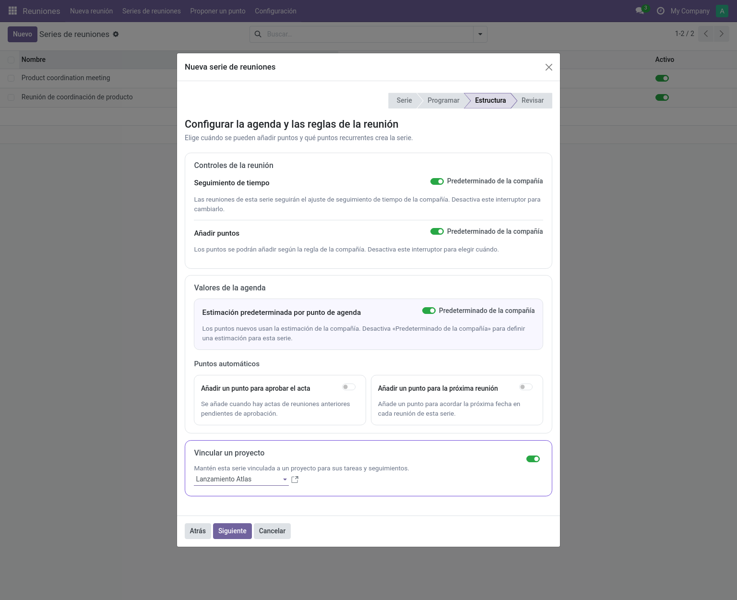Viewport: 737px width, 600px height.
Task: Click the search magnifier icon
Action: (x=258, y=34)
